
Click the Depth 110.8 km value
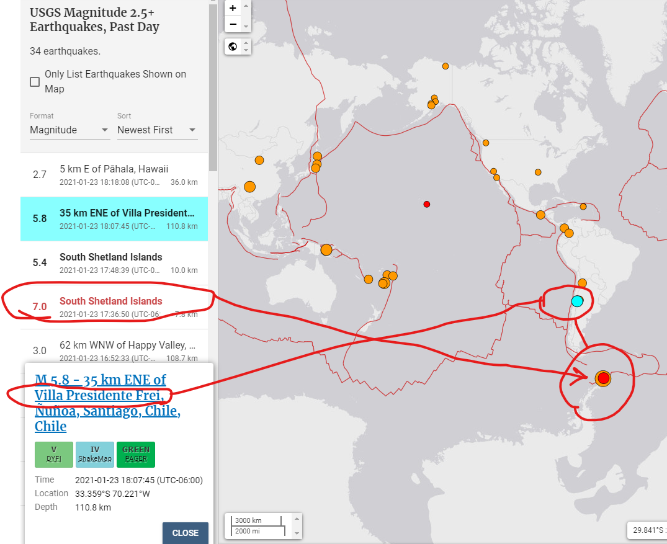coord(93,507)
